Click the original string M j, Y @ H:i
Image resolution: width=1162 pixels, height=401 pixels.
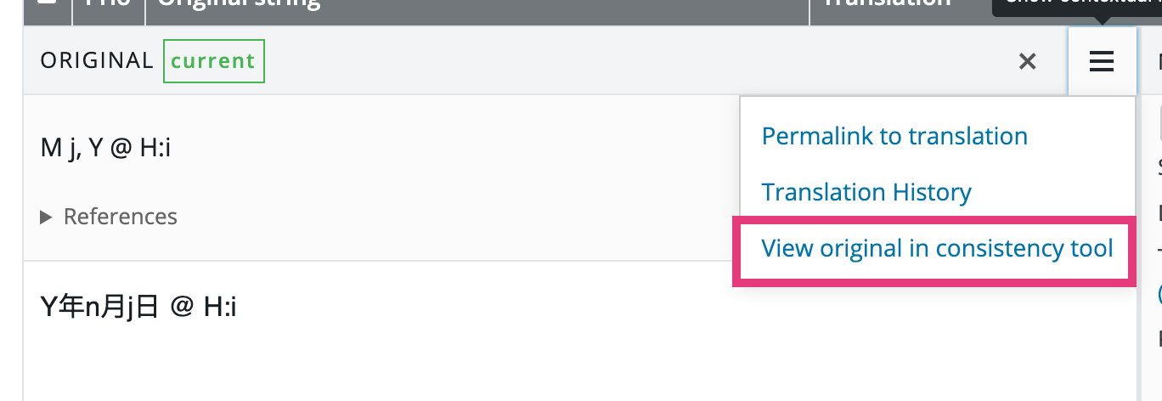pyautogui.click(x=106, y=149)
